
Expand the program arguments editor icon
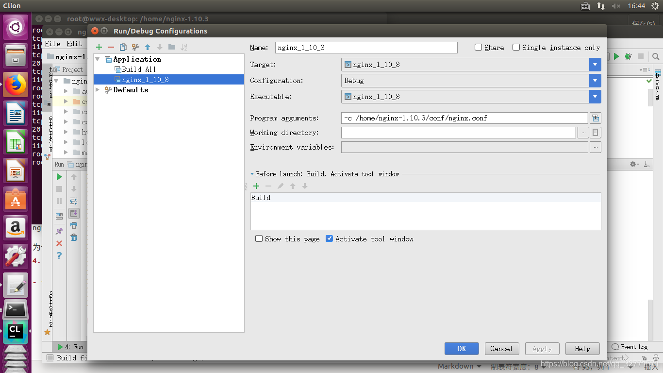(596, 118)
